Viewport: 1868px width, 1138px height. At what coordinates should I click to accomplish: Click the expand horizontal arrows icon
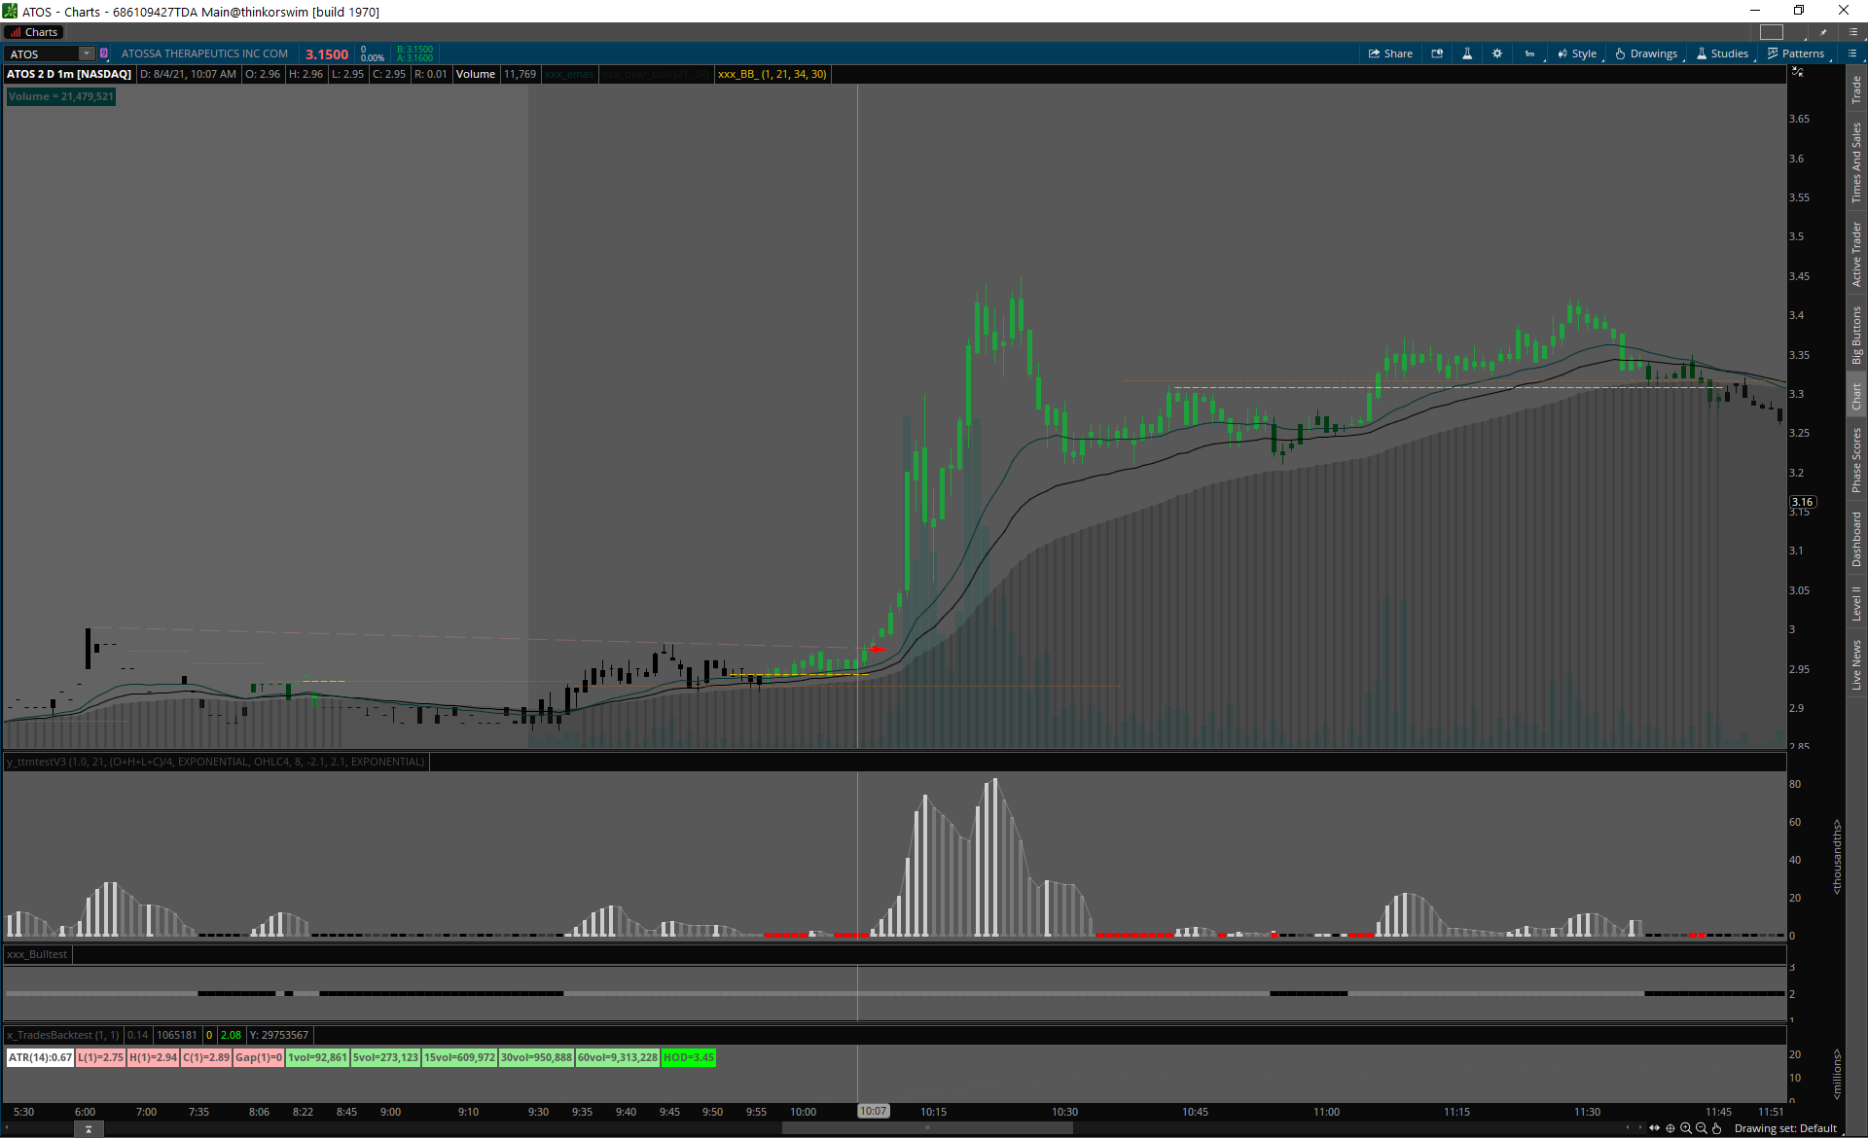point(1654,1128)
